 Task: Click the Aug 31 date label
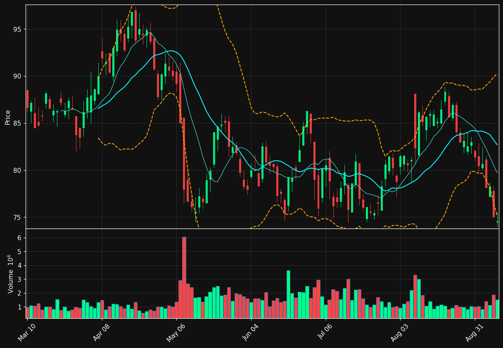[x=474, y=332]
